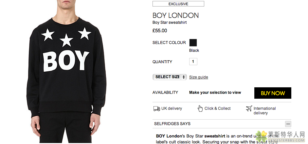Click the quantity input field
Screen dimensions: 308x144
click(193, 62)
